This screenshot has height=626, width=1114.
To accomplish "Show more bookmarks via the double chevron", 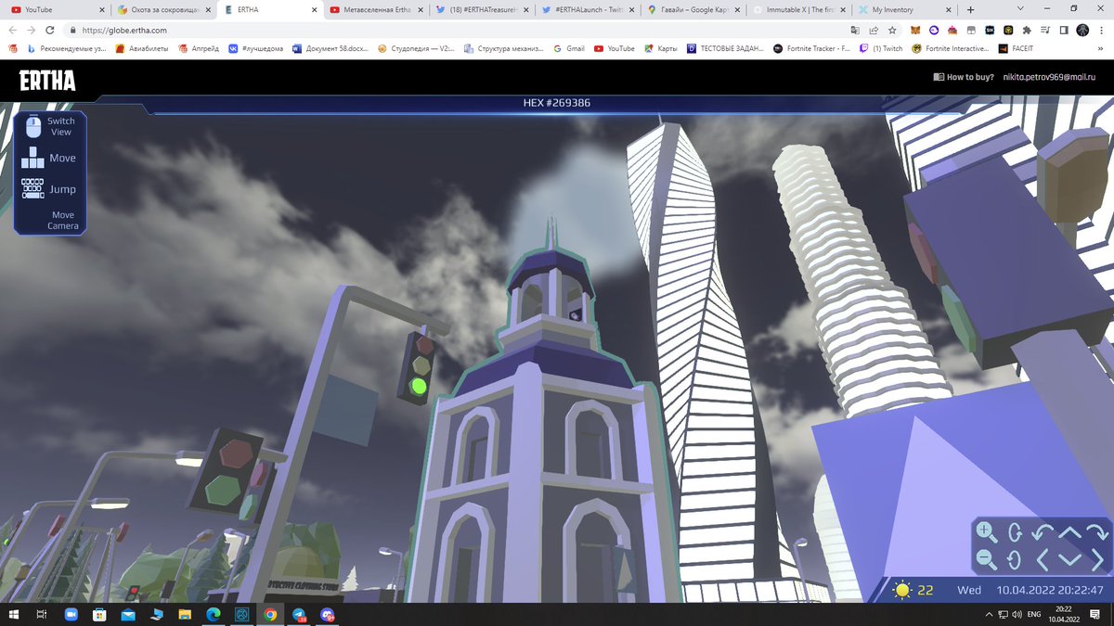I will point(1102,48).
